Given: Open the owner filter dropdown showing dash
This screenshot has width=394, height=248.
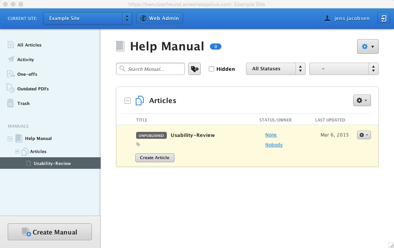Looking at the screenshot, I should (x=344, y=69).
